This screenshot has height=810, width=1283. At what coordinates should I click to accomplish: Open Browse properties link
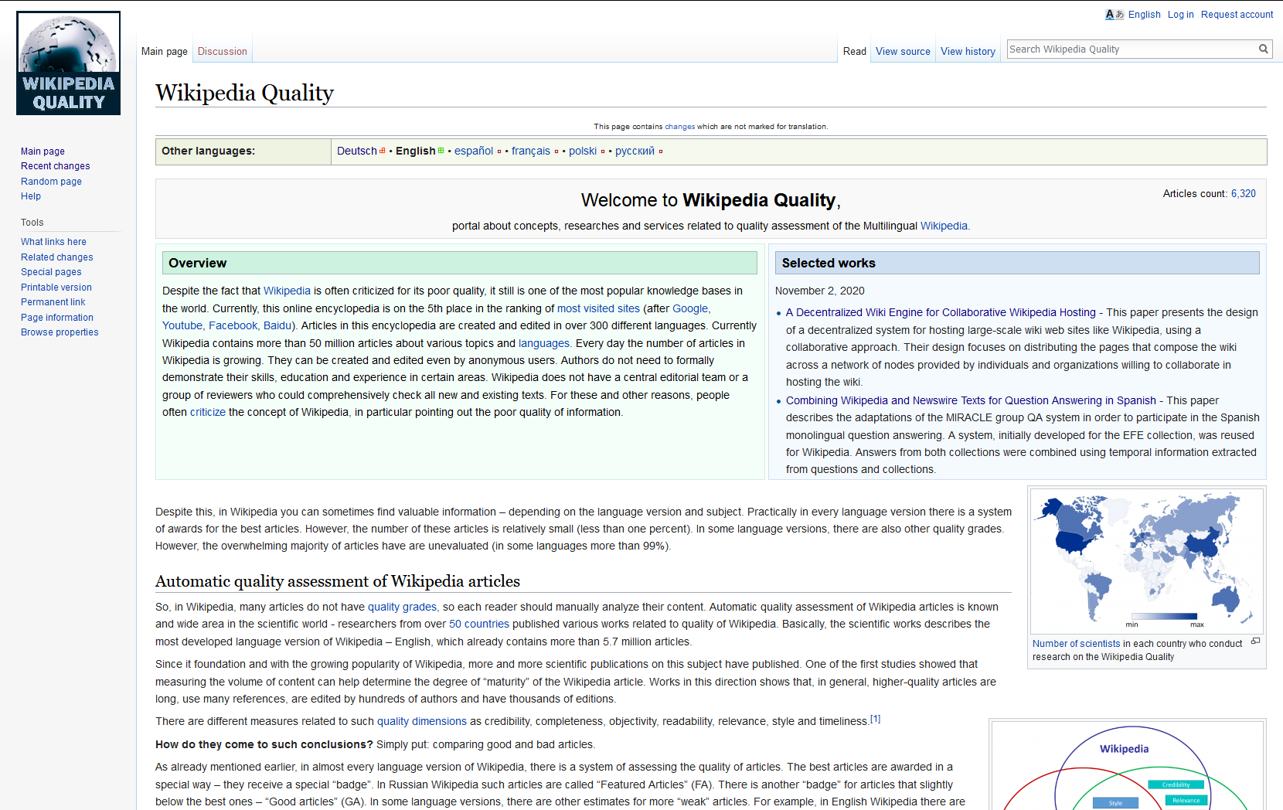click(x=60, y=332)
